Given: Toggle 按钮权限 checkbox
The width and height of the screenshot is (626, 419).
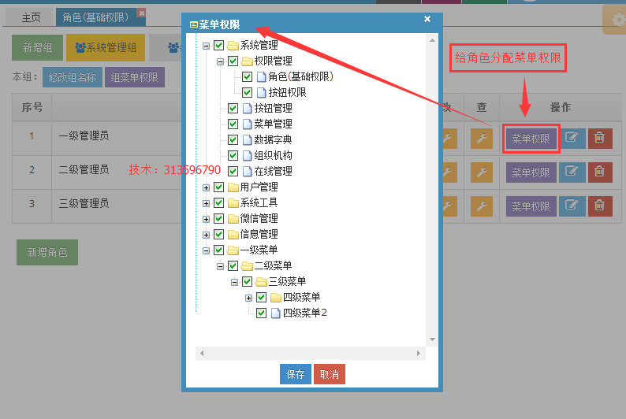Looking at the screenshot, I should [247, 92].
